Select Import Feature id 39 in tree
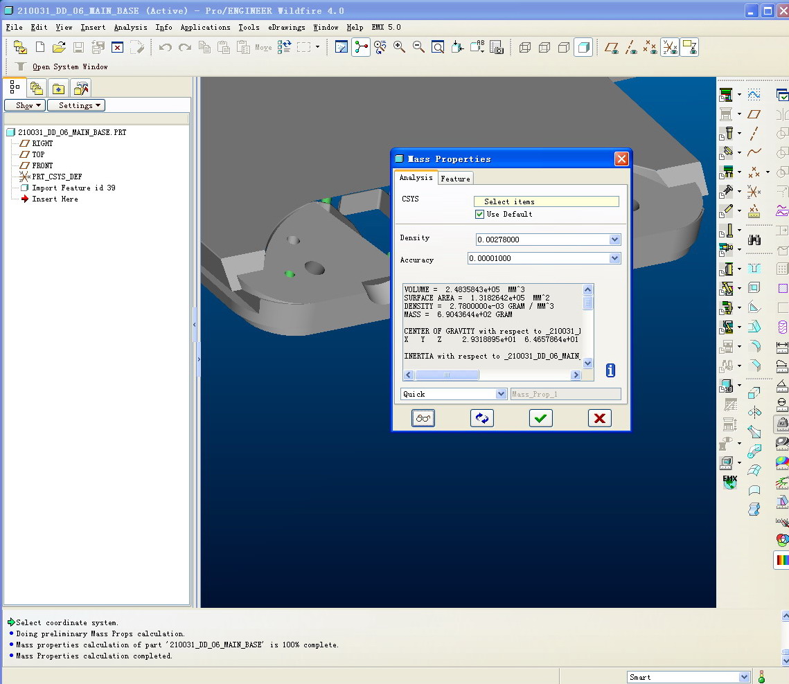 pyautogui.click(x=73, y=188)
